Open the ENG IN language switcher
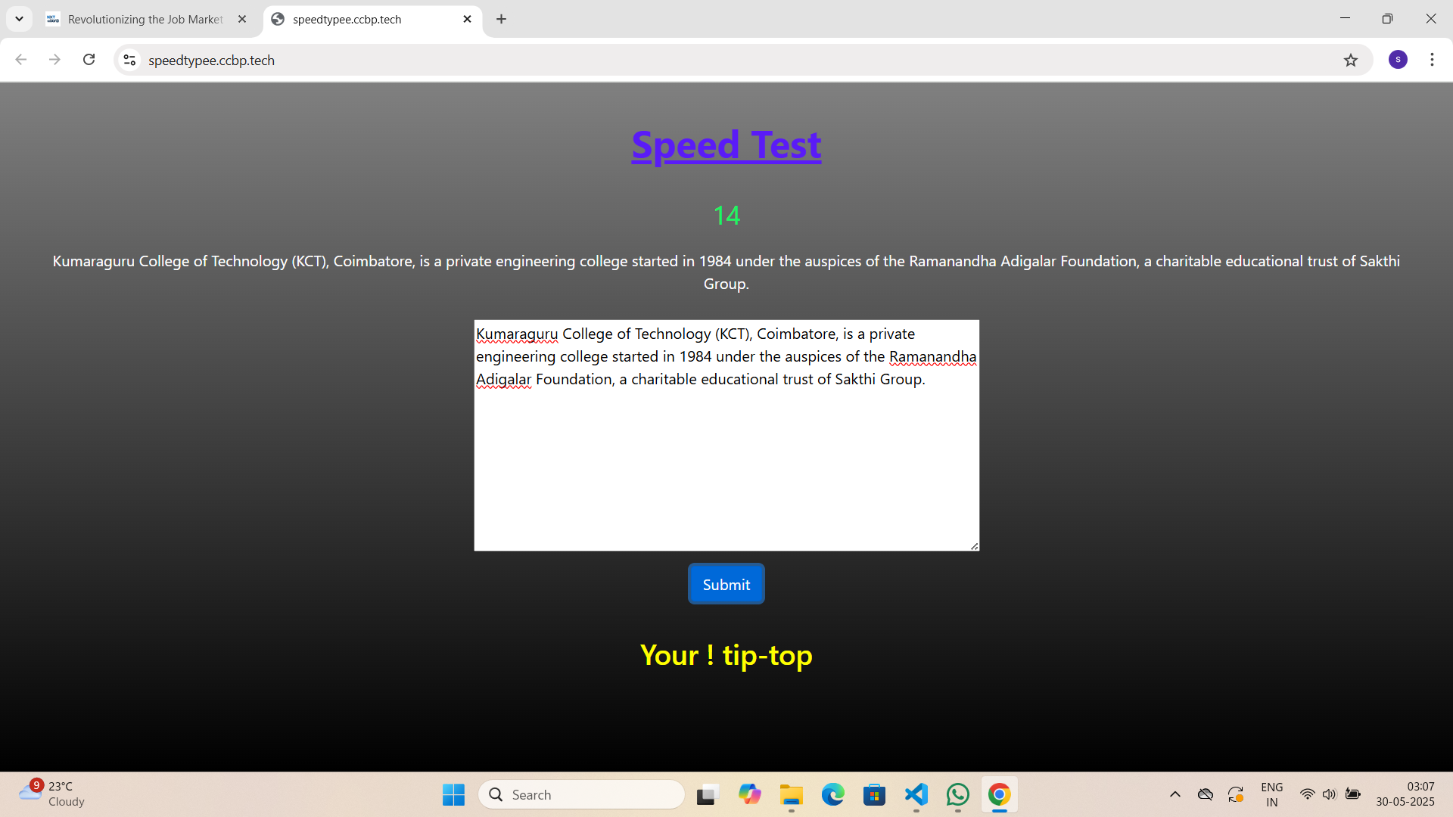 (x=1271, y=794)
